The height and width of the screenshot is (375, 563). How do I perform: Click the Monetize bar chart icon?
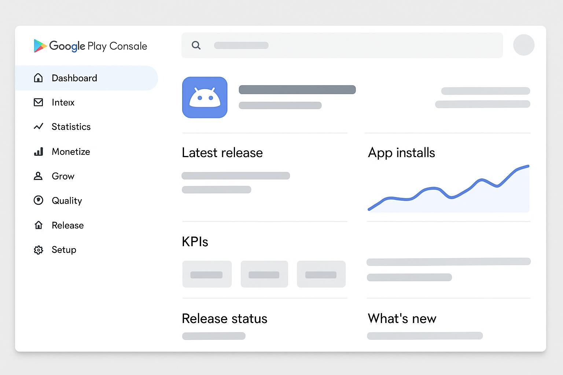[38, 152]
